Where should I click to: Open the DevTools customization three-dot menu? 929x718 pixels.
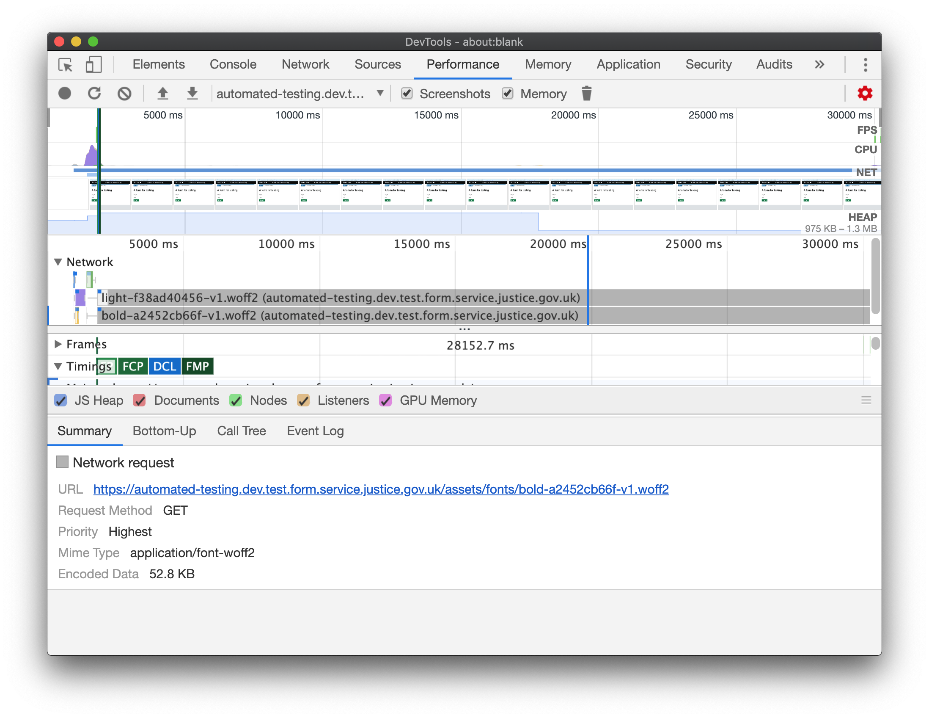(x=866, y=65)
